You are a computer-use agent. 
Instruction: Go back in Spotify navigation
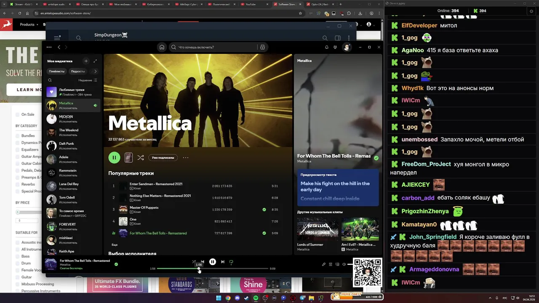59,47
